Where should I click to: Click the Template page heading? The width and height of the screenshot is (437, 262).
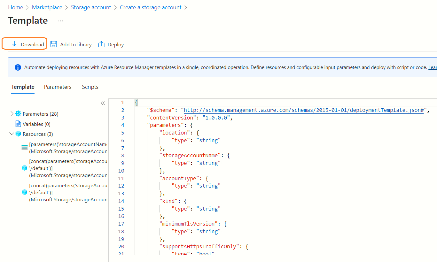(28, 20)
